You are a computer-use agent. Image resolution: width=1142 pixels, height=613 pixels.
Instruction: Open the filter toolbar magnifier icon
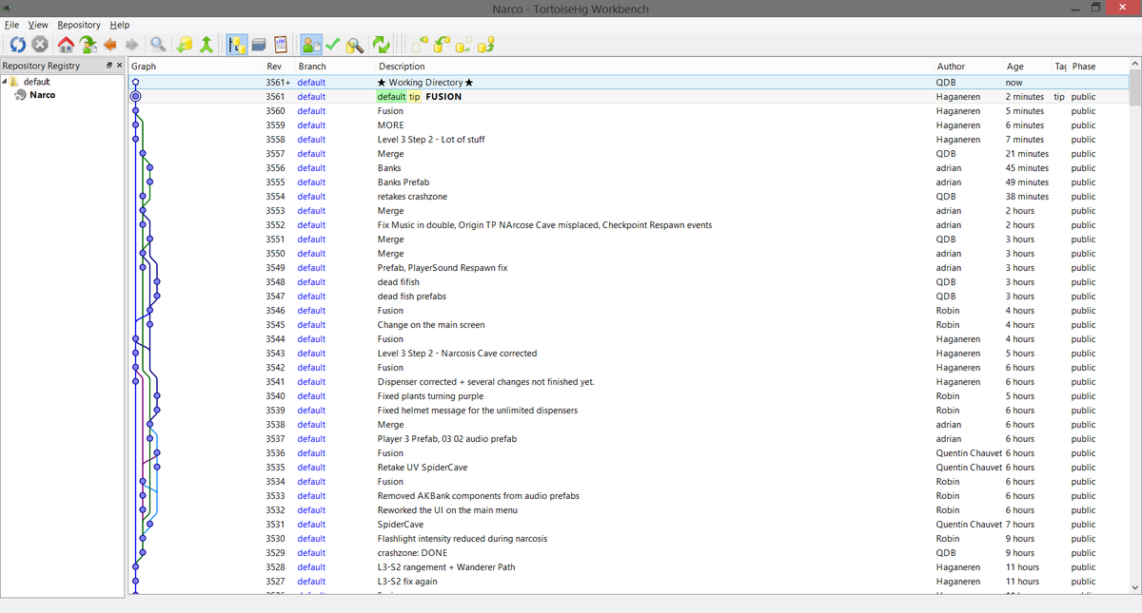[x=158, y=45]
